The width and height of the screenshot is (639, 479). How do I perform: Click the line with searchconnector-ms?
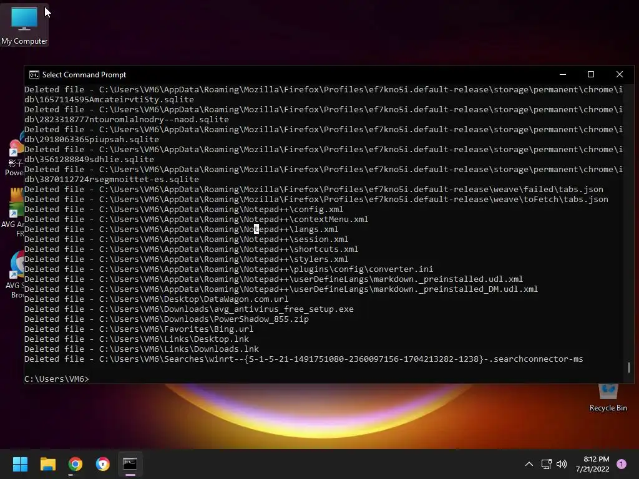pyautogui.click(x=304, y=359)
